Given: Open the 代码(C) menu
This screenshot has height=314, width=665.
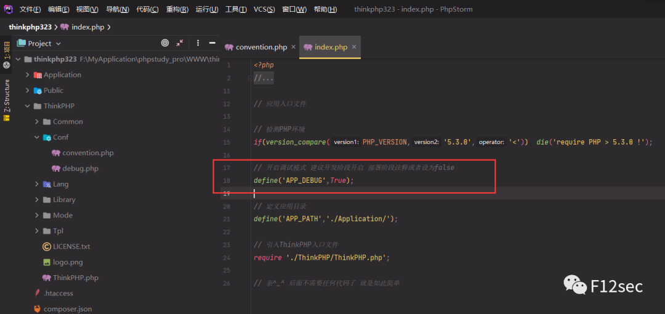Looking at the screenshot, I should pos(148,9).
